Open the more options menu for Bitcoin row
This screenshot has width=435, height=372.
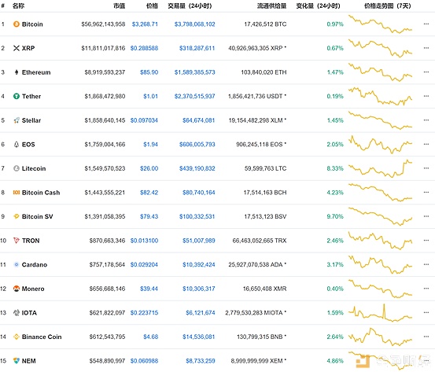coord(426,24)
